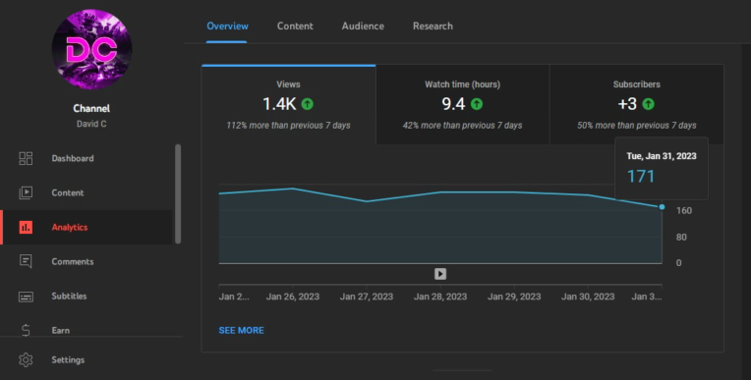Click the Content play-box icon

[26, 192]
